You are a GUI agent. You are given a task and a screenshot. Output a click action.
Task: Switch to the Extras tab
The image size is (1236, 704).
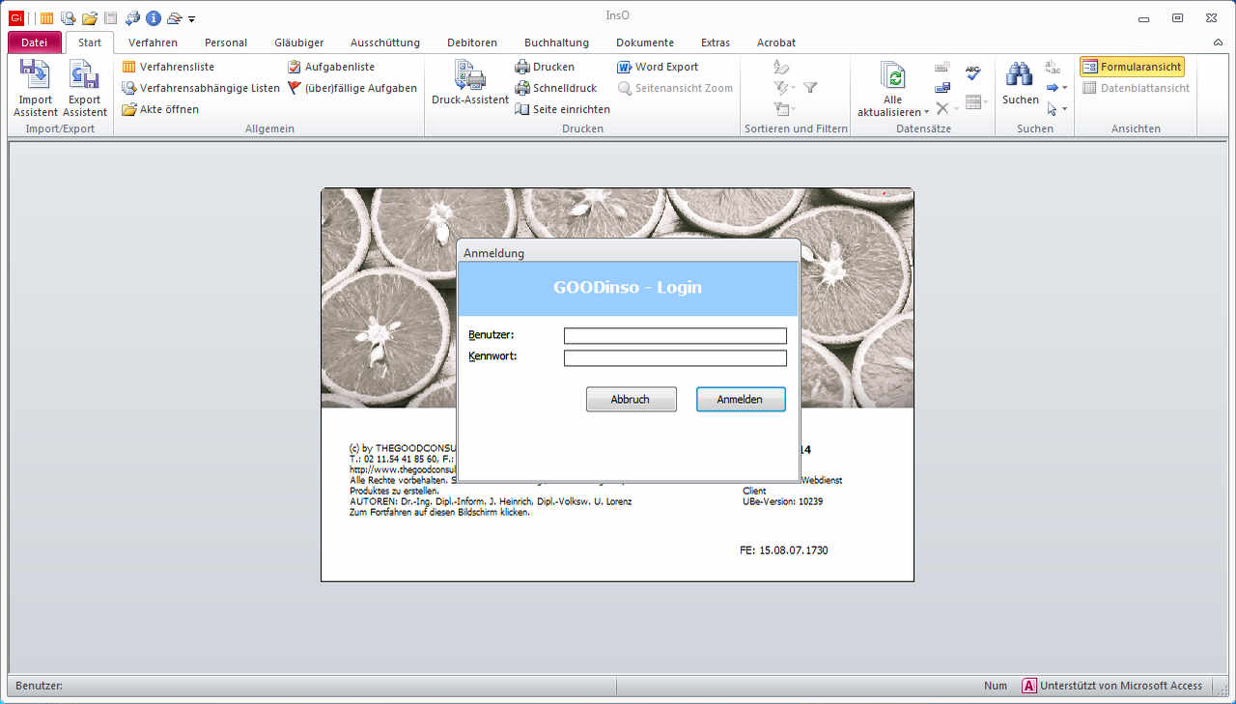(x=716, y=42)
